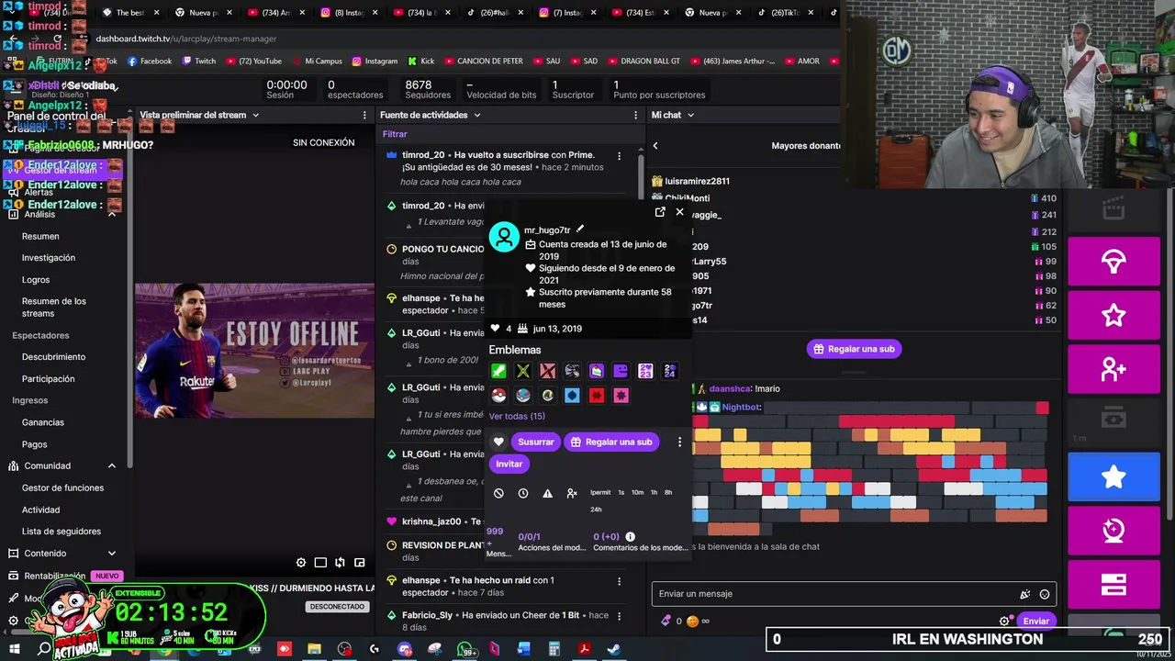The height and width of the screenshot is (661, 1175).
Task: Open YouTube bookmark in bookmarks bar
Action: point(252,62)
